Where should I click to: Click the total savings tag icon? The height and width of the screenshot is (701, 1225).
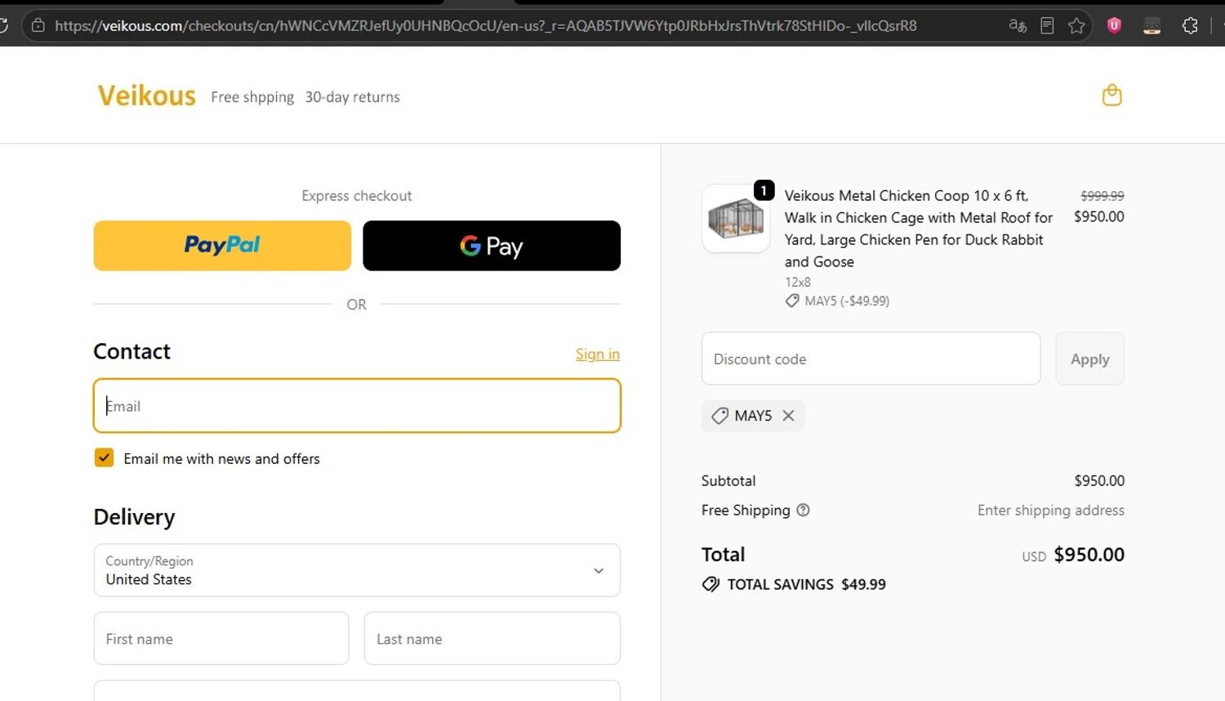[x=710, y=584]
